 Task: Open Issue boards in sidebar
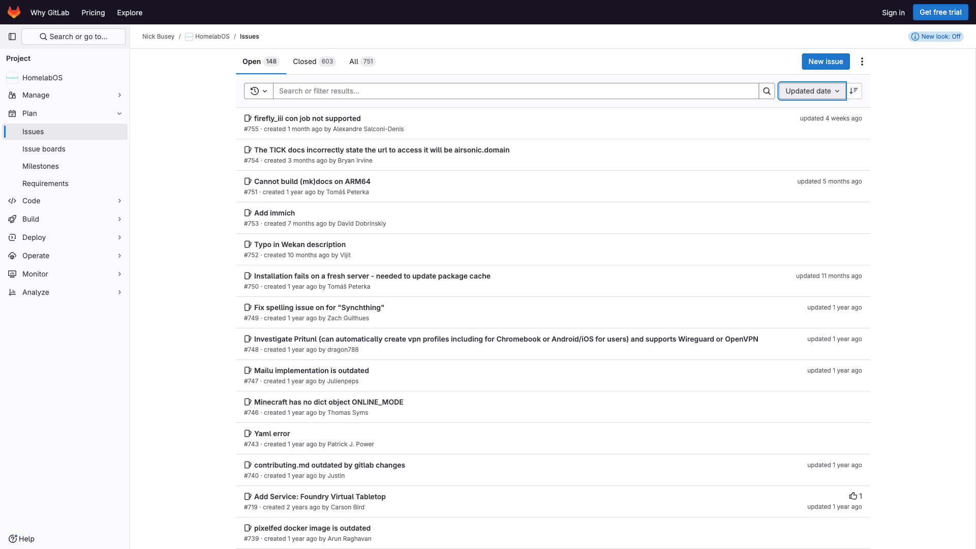pyautogui.click(x=44, y=149)
